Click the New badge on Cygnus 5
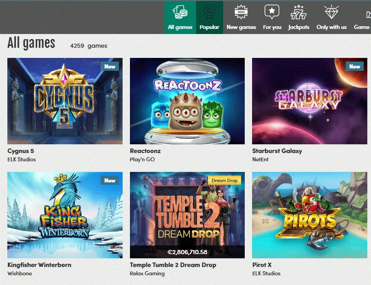 point(110,67)
